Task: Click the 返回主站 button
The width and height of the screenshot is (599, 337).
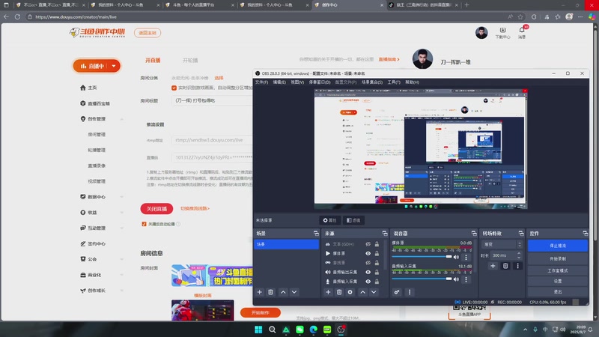Action: pos(148,33)
